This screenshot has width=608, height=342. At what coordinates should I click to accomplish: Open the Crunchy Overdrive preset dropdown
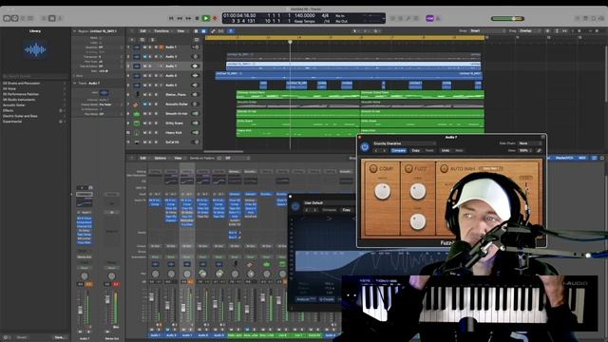click(x=404, y=143)
